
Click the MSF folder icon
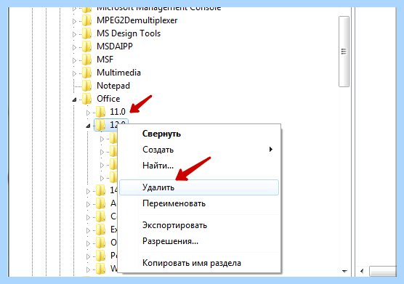86,60
